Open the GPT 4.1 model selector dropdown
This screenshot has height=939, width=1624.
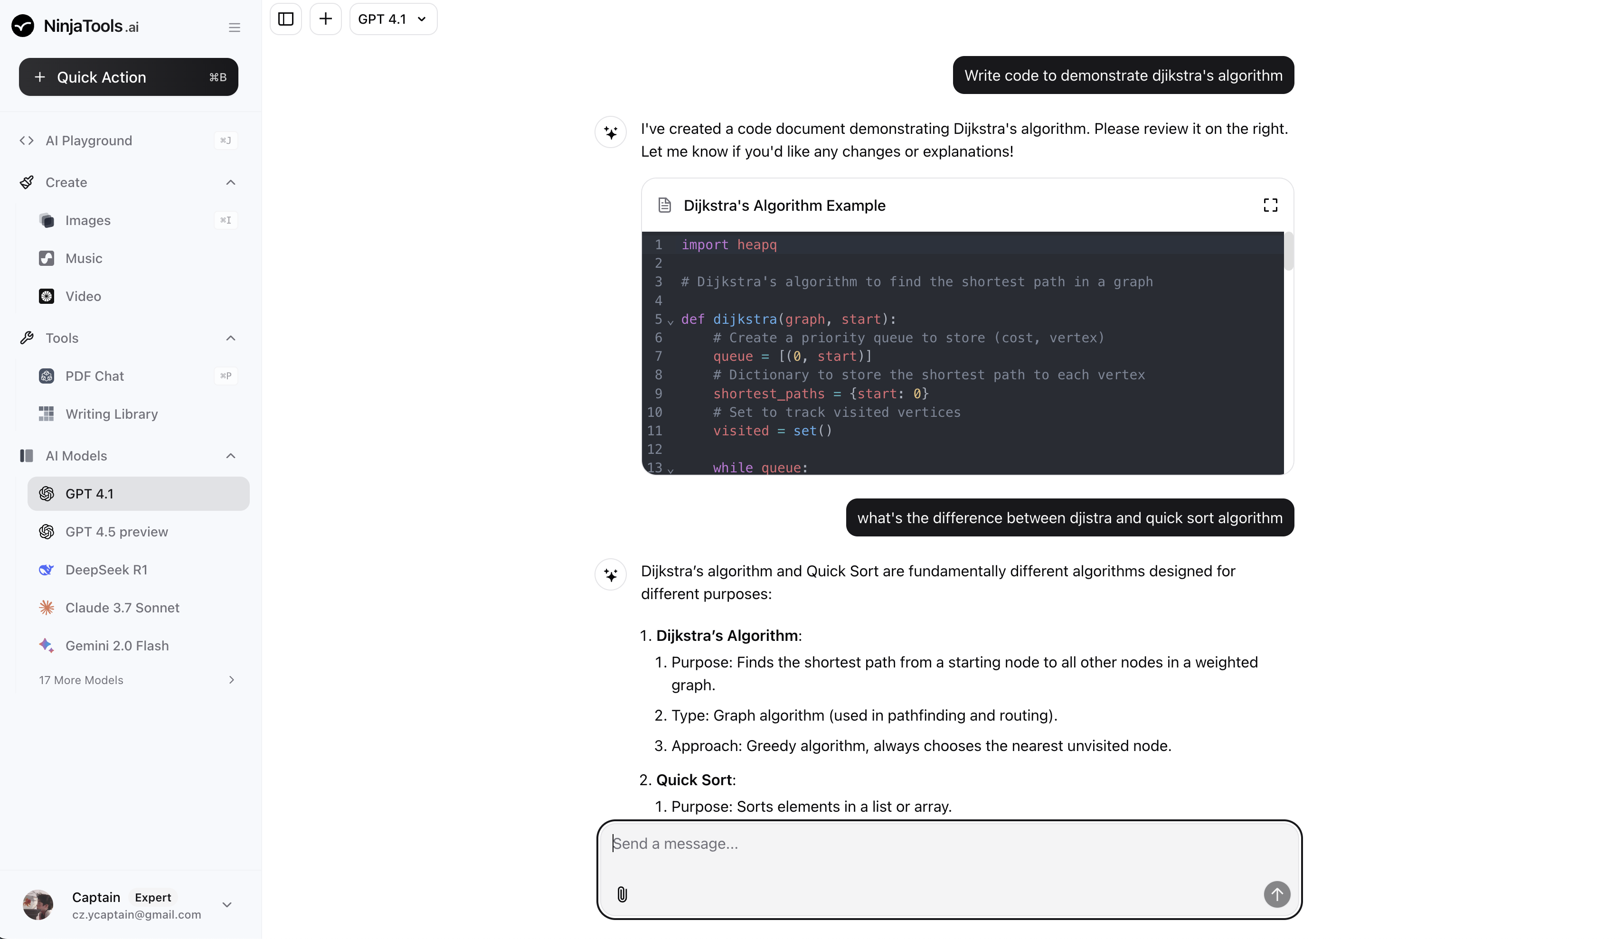tap(392, 19)
